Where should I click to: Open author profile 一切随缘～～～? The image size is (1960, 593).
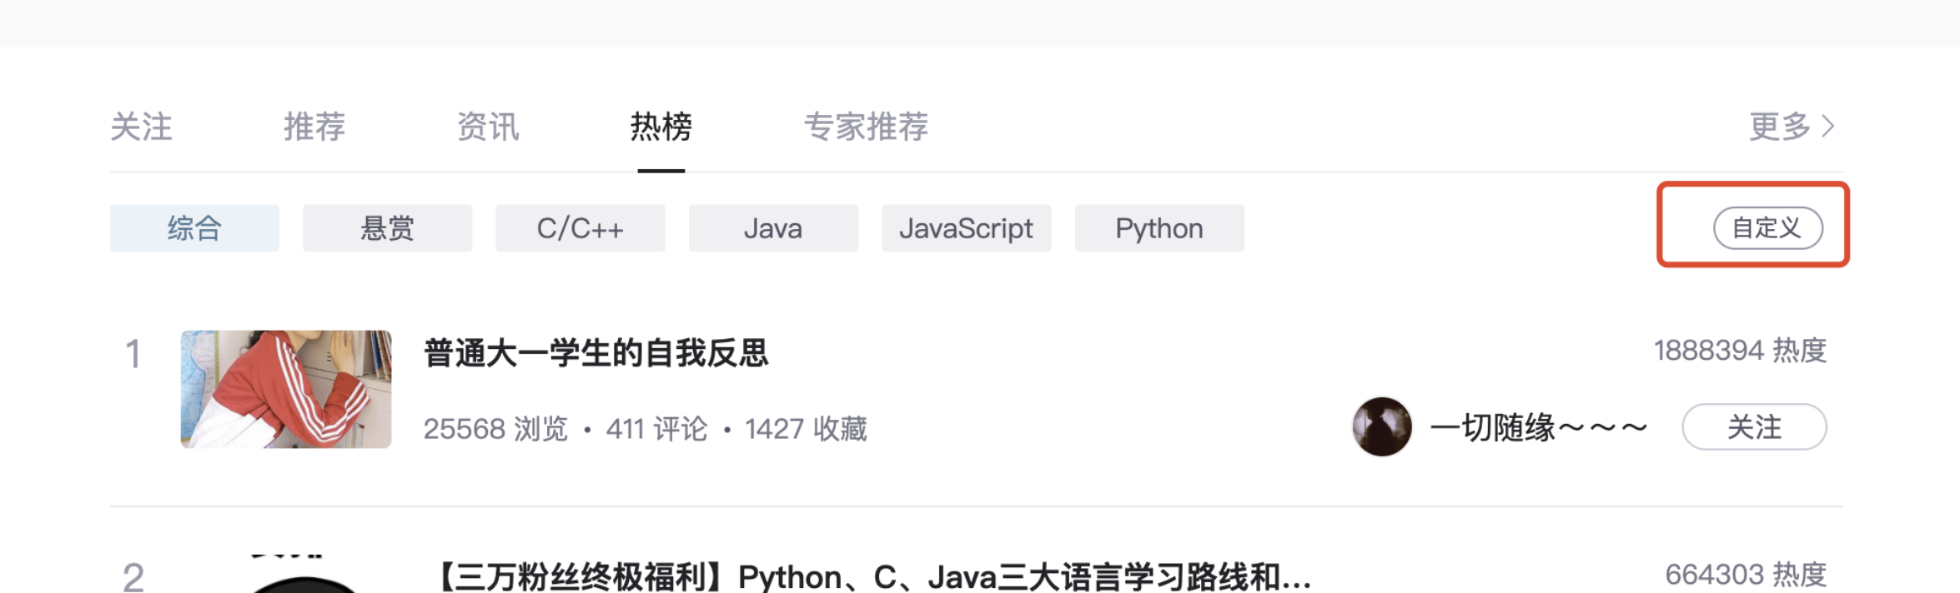point(1540,428)
